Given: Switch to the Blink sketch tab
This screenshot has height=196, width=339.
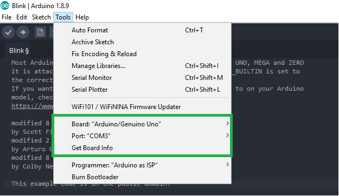Looking at the screenshot, I should [x=19, y=51].
